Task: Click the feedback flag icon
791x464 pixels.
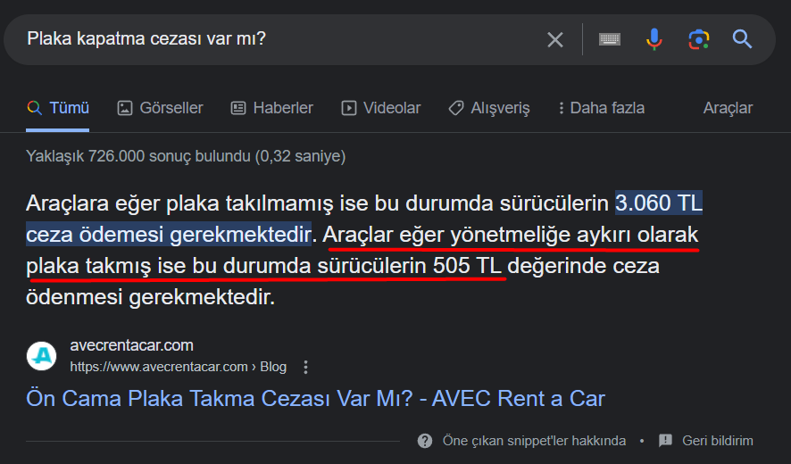Action: 665,441
